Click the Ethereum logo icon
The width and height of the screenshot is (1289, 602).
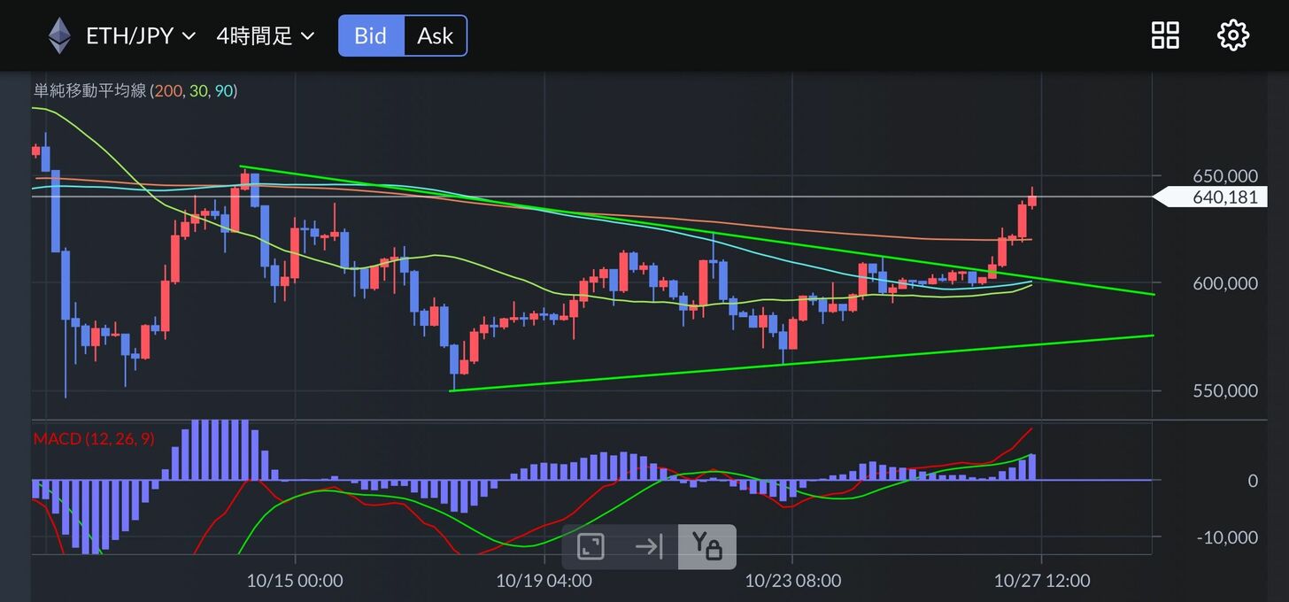(59, 35)
